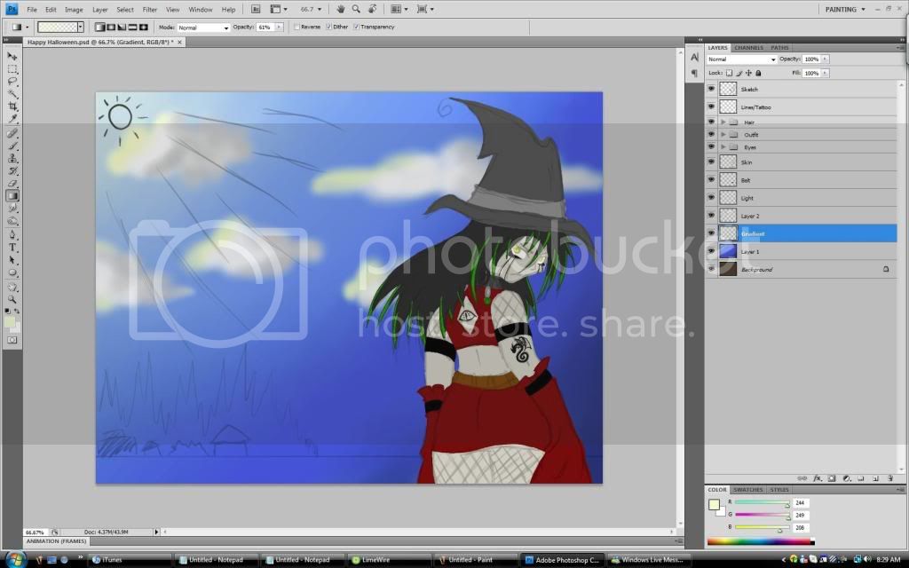This screenshot has height=568, width=909.
Task: Open the Filter menu
Action: pyautogui.click(x=149, y=9)
